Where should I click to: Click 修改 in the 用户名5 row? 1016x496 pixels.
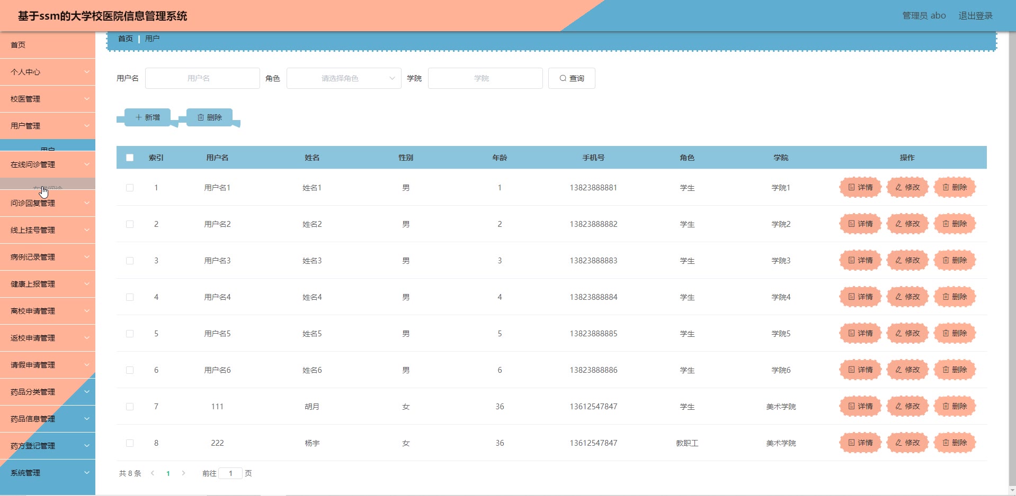pos(907,333)
